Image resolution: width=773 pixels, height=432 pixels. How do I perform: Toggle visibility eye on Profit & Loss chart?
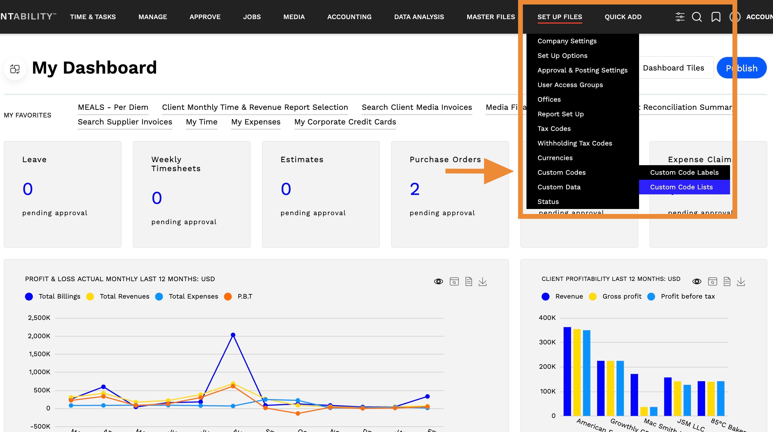[438, 281]
